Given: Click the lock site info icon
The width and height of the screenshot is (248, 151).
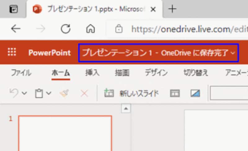Looking at the screenshot, I should (x=119, y=29).
